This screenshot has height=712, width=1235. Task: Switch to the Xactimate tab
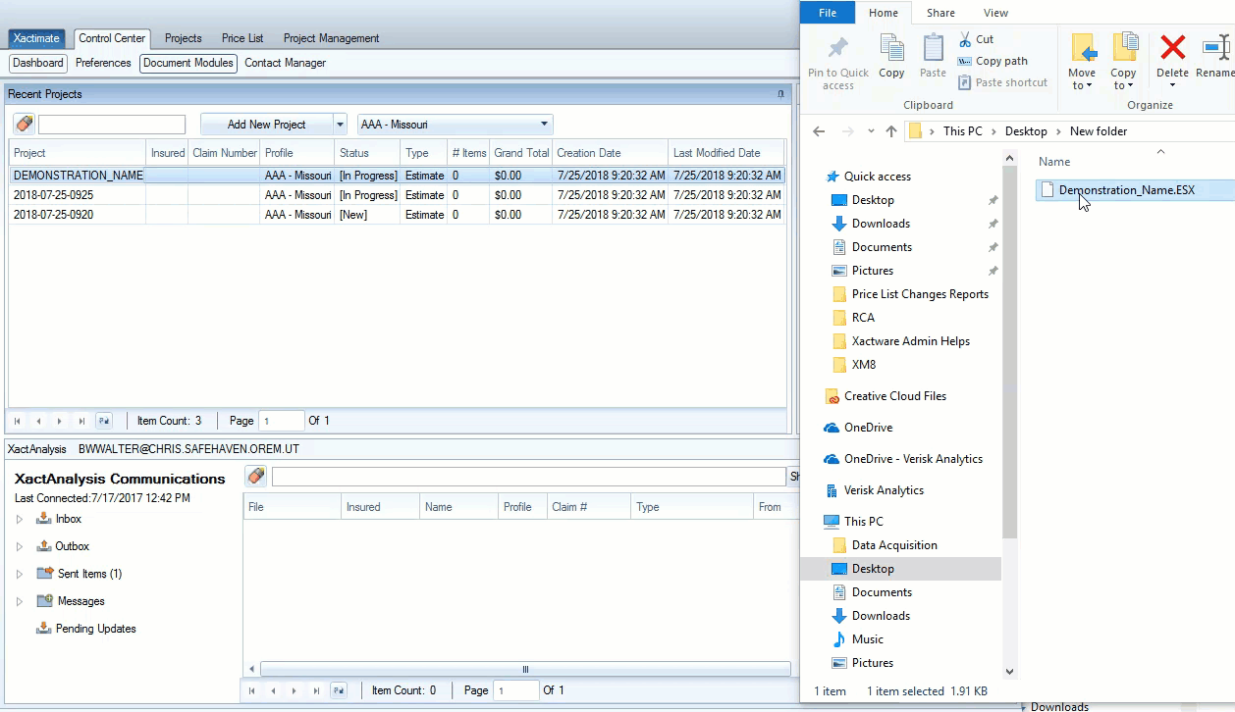pyautogui.click(x=36, y=38)
